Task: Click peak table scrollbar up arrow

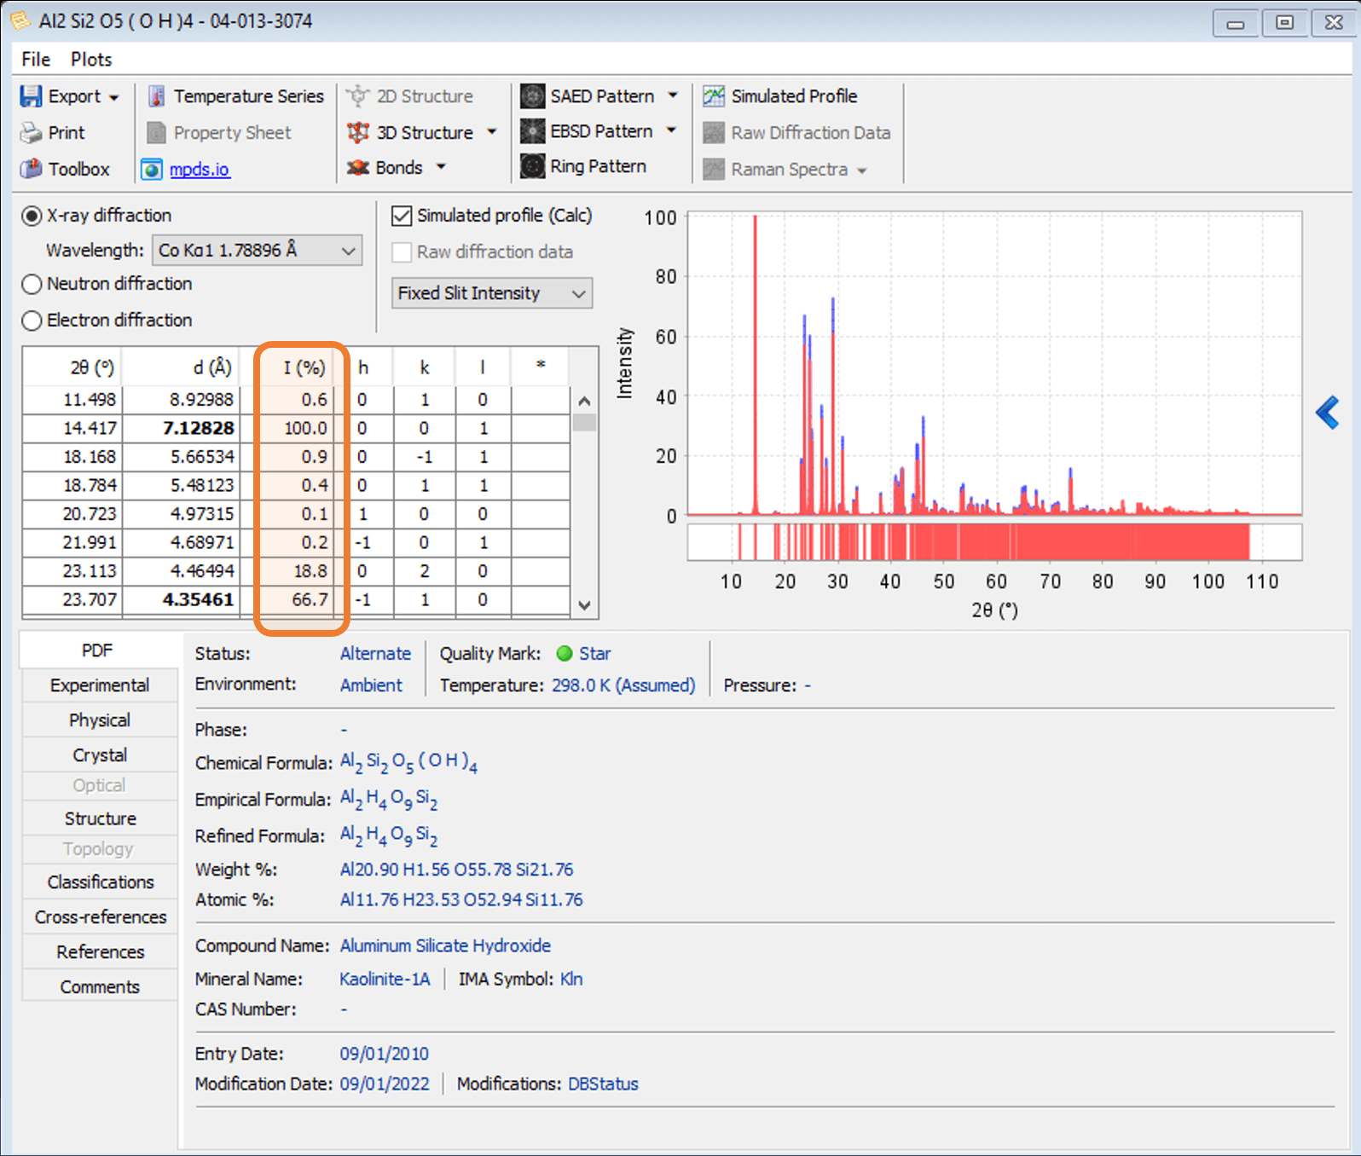Action: (584, 401)
